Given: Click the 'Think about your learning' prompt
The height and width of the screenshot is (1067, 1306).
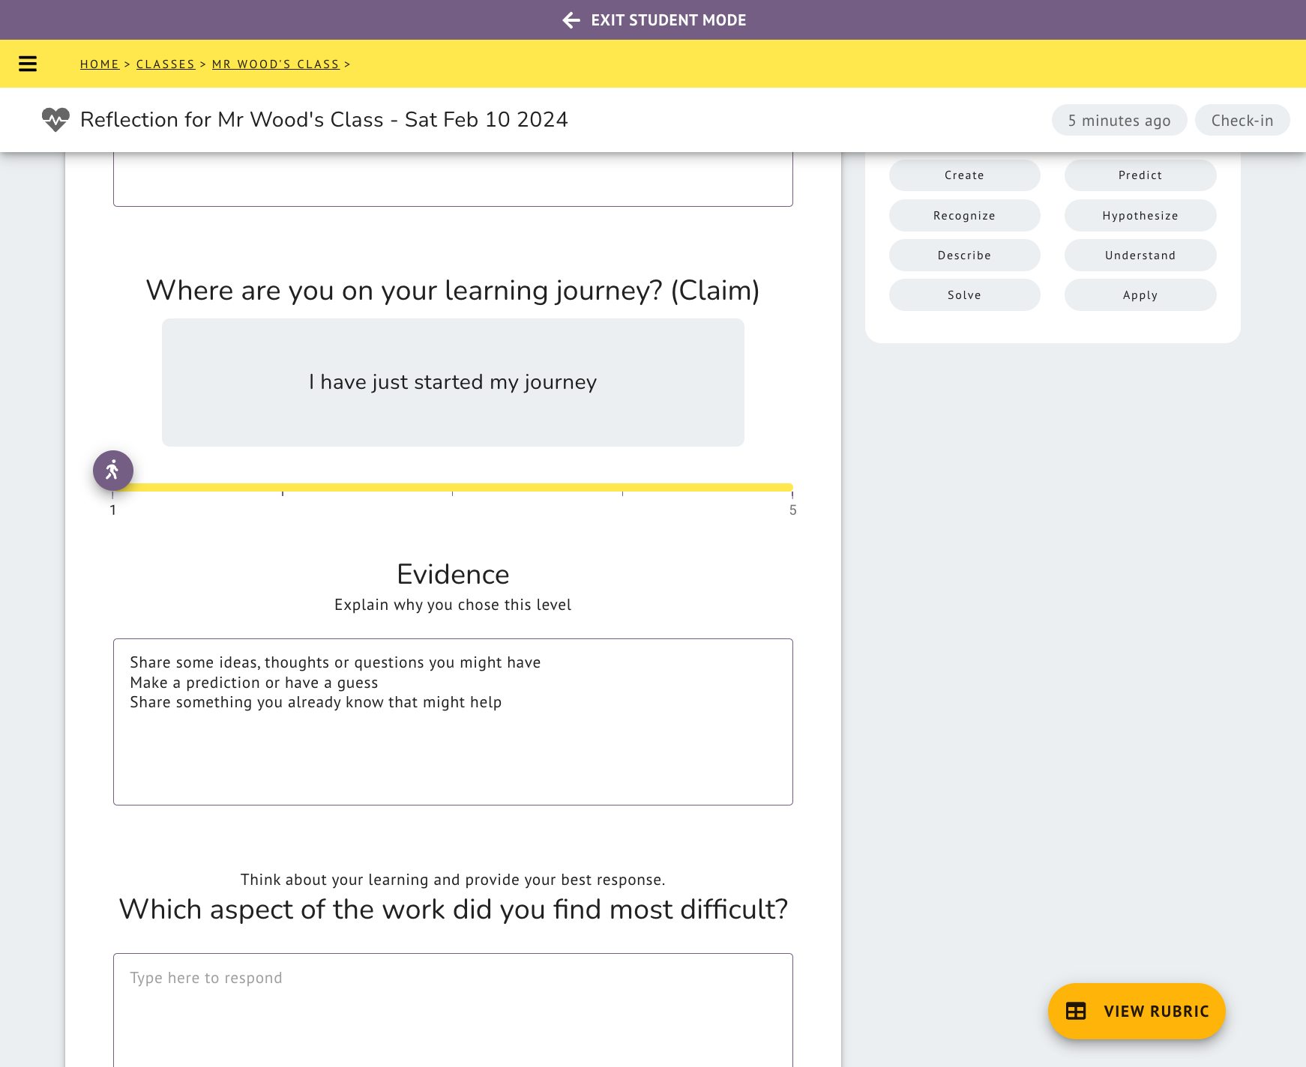Looking at the screenshot, I should pos(453,880).
